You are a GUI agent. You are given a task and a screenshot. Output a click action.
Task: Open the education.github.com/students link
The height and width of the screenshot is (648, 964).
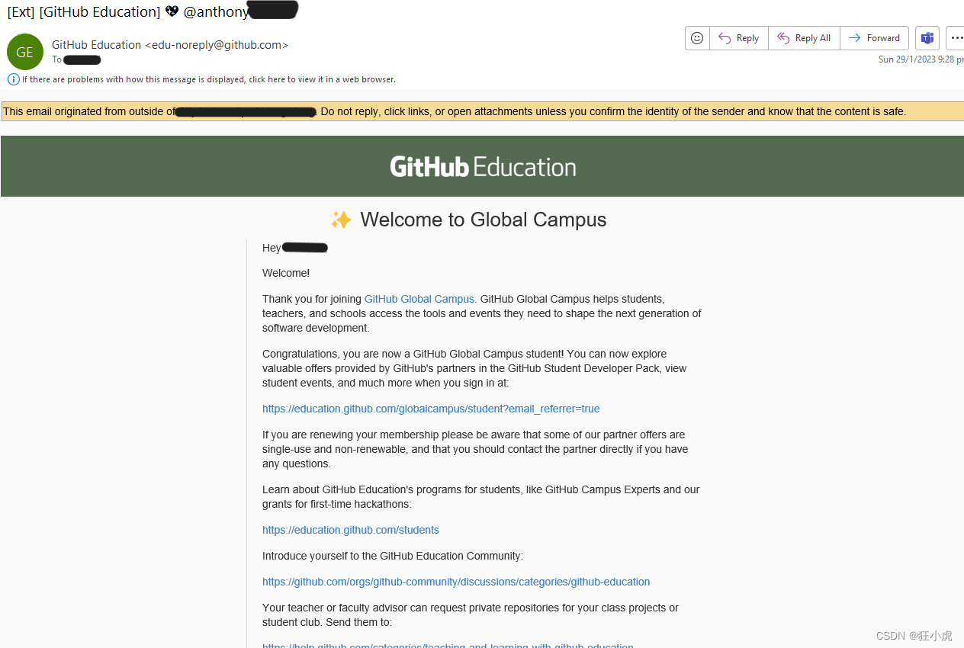pos(350,530)
